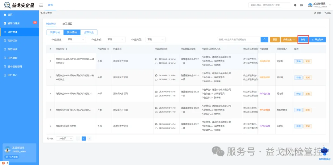Open the 作业方式 filter dropdown
Screen dimensions: 333x165
point(116,40)
